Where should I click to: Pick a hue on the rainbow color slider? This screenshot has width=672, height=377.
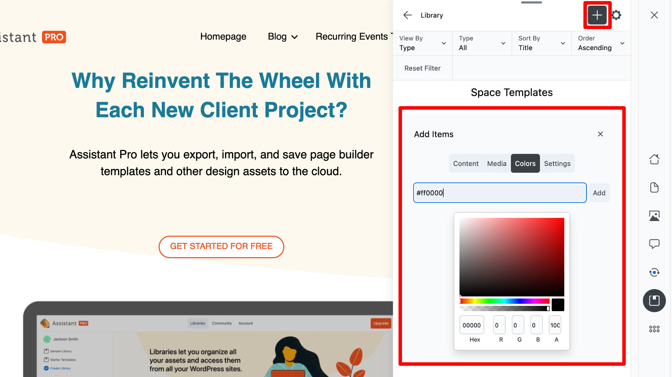[x=504, y=301]
